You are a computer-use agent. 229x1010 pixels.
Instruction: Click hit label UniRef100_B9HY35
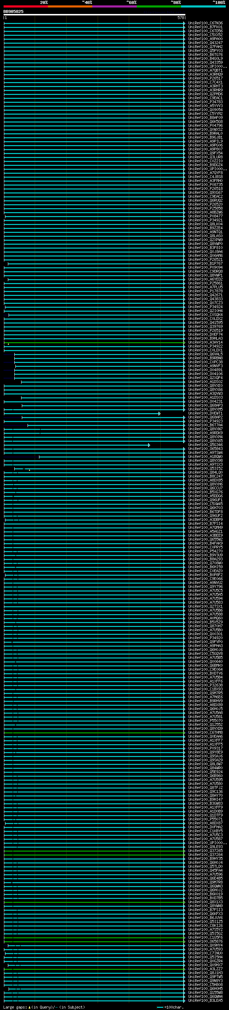pyautogui.click(x=205, y=859)
